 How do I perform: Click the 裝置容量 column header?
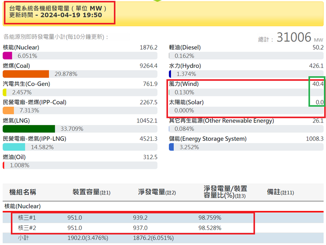(91, 192)
